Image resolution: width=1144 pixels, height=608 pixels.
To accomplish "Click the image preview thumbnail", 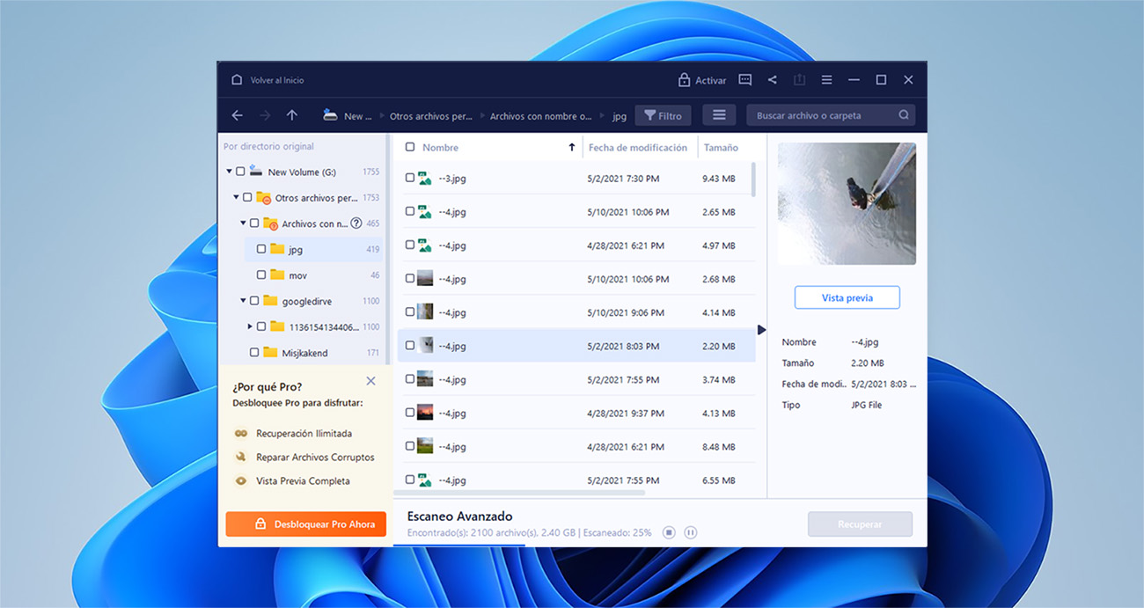I will point(847,203).
